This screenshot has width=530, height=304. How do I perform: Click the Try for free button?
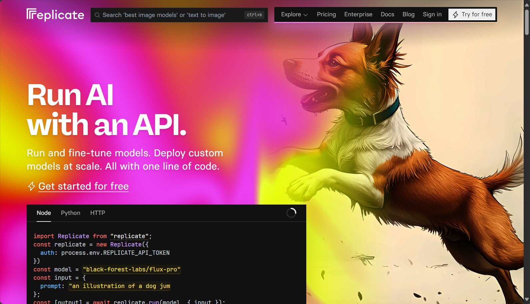[x=472, y=14]
